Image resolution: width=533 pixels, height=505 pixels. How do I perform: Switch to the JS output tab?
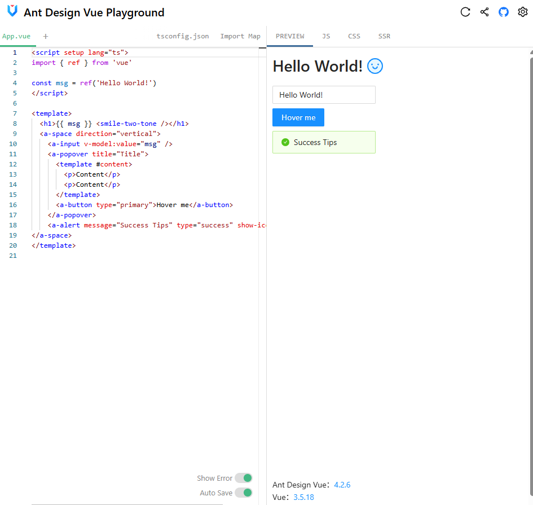(x=326, y=36)
